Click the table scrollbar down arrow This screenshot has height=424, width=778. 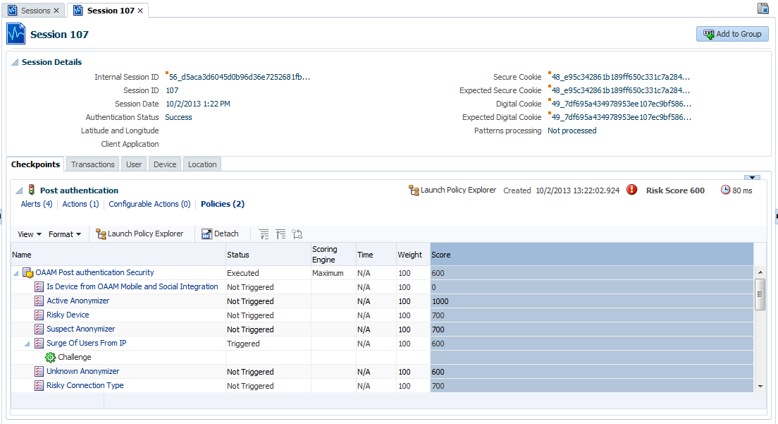point(760,387)
